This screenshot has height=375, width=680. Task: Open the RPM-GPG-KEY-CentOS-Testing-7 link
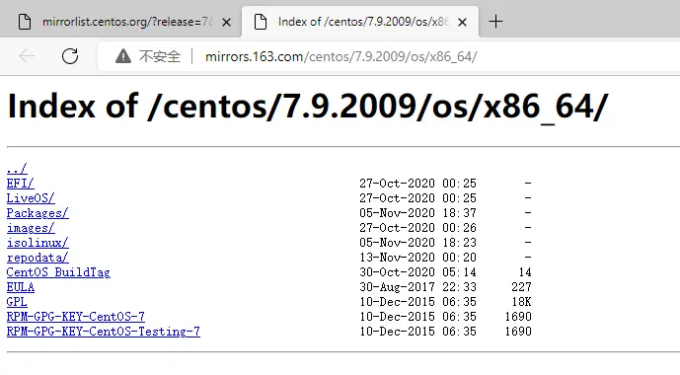coord(104,331)
